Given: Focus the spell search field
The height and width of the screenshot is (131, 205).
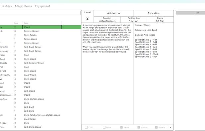Looking at the screenshot, I should tap(40, 13).
